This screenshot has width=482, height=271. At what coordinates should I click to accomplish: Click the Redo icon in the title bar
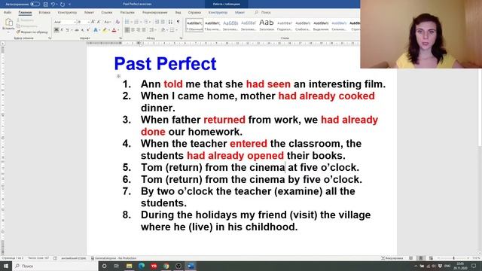coord(63,5)
